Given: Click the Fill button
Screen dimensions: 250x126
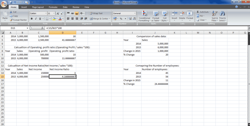Looking at the screenshot, I should pyautogui.click(x=200, y=16).
